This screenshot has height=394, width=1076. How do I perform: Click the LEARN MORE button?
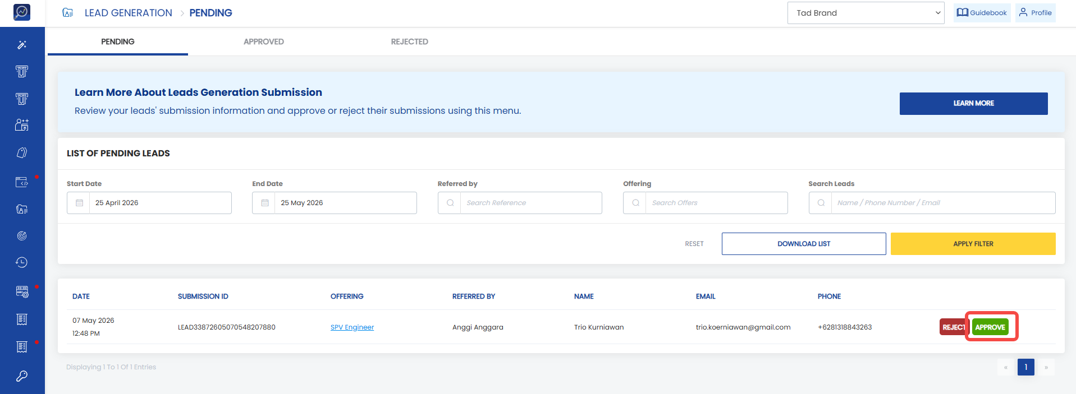click(x=974, y=104)
